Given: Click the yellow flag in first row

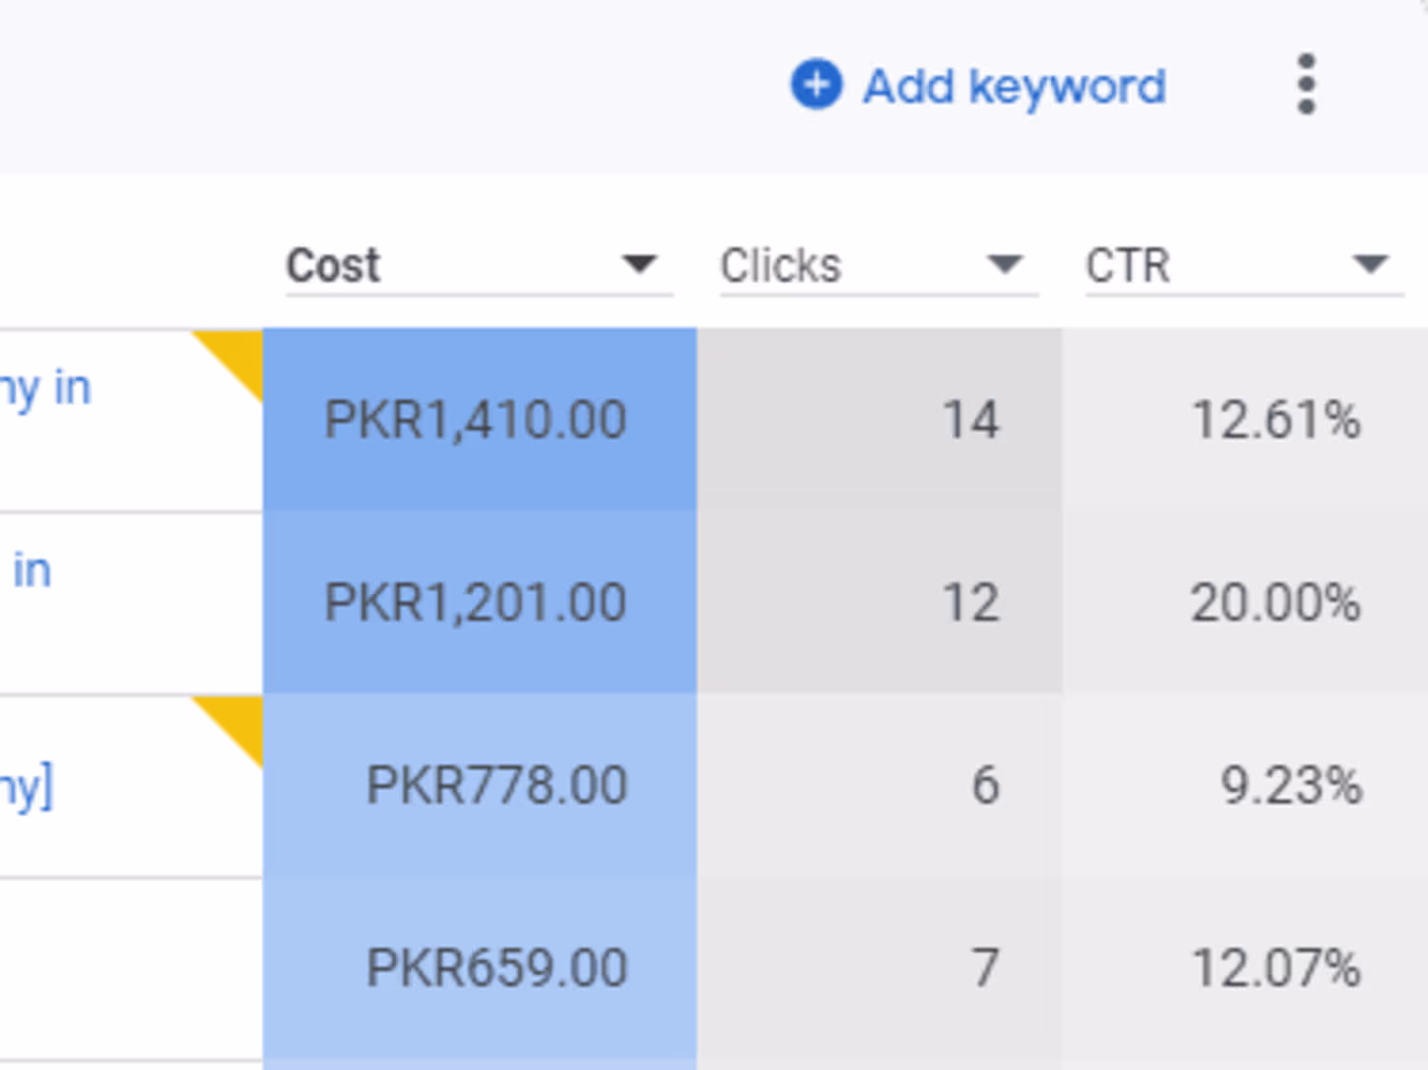Looking at the screenshot, I should pos(238,352).
